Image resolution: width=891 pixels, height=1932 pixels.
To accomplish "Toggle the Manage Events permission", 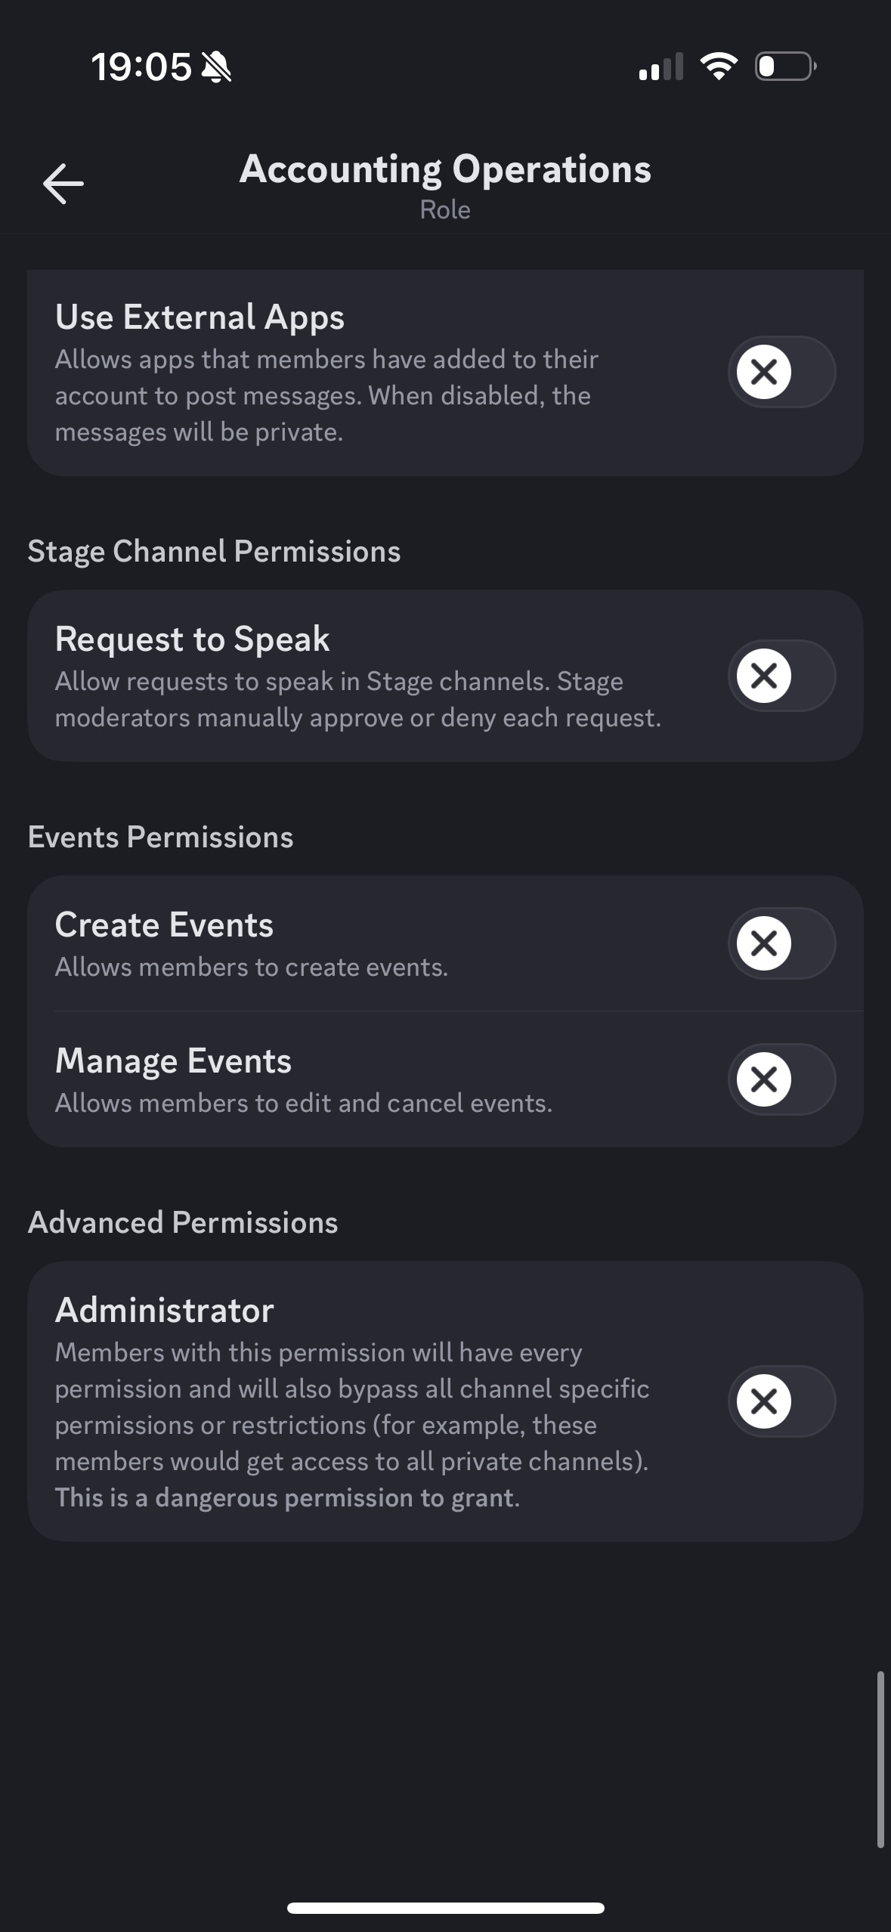I will coord(781,1079).
